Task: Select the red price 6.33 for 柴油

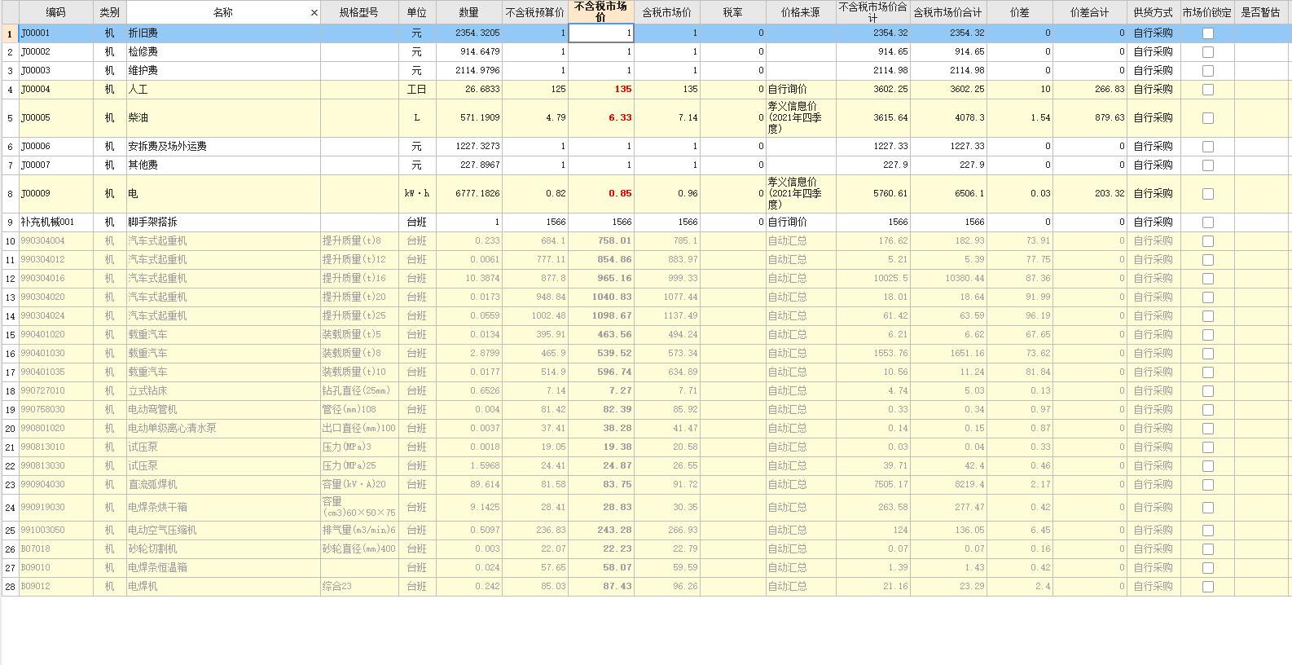Action: tap(600, 118)
